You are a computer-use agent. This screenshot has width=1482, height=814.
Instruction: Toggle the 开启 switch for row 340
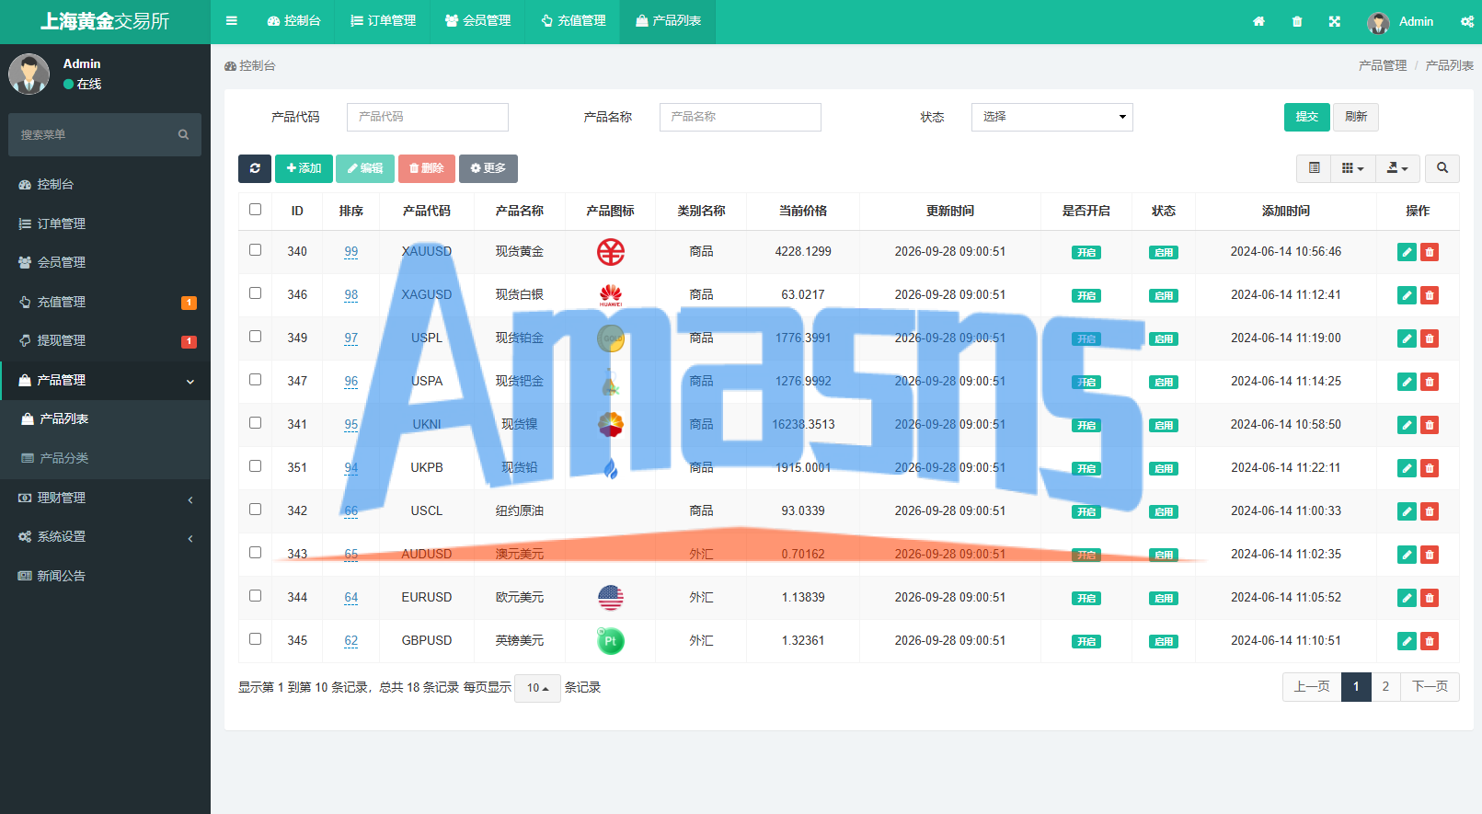click(1086, 252)
